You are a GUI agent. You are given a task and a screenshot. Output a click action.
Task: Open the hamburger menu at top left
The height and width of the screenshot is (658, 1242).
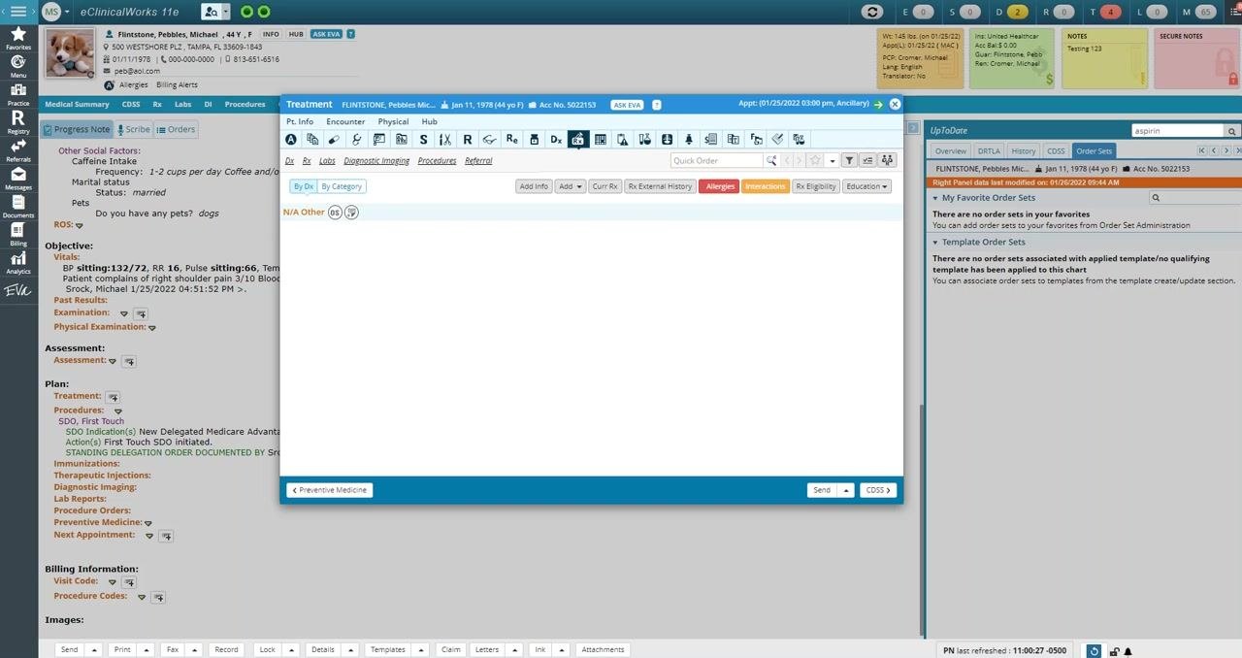point(18,12)
